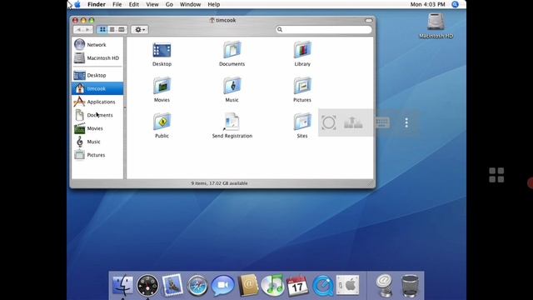Image resolution: width=533 pixels, height=300 pixels.
Task: Open the Apple menu
Action: point(77,4)
